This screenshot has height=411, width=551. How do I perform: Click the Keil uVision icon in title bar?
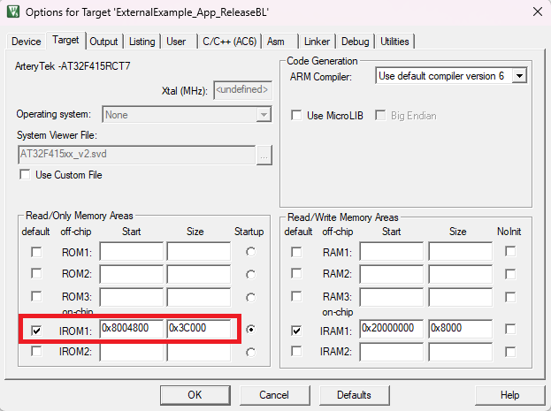[x=11, y=12]
